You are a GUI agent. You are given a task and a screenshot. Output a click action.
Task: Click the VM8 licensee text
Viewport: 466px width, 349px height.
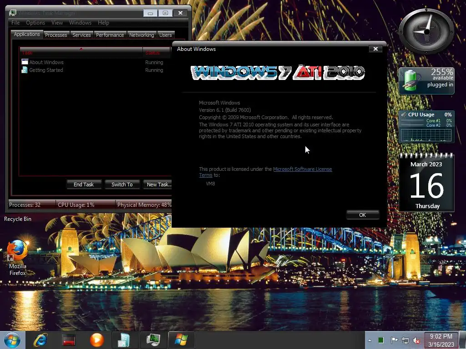210,184
